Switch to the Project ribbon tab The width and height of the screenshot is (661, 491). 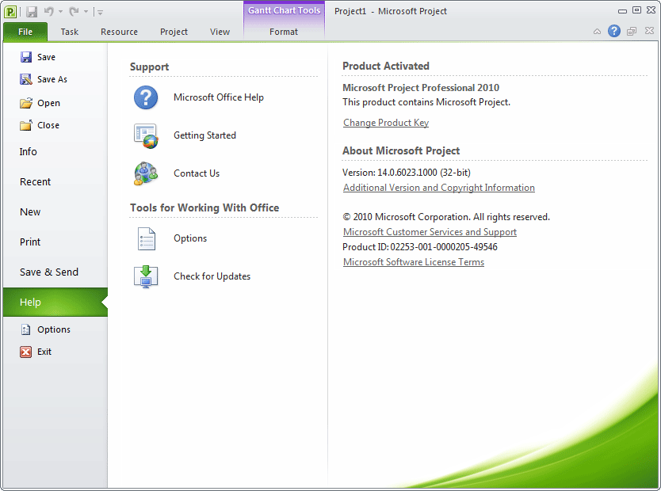174,32
